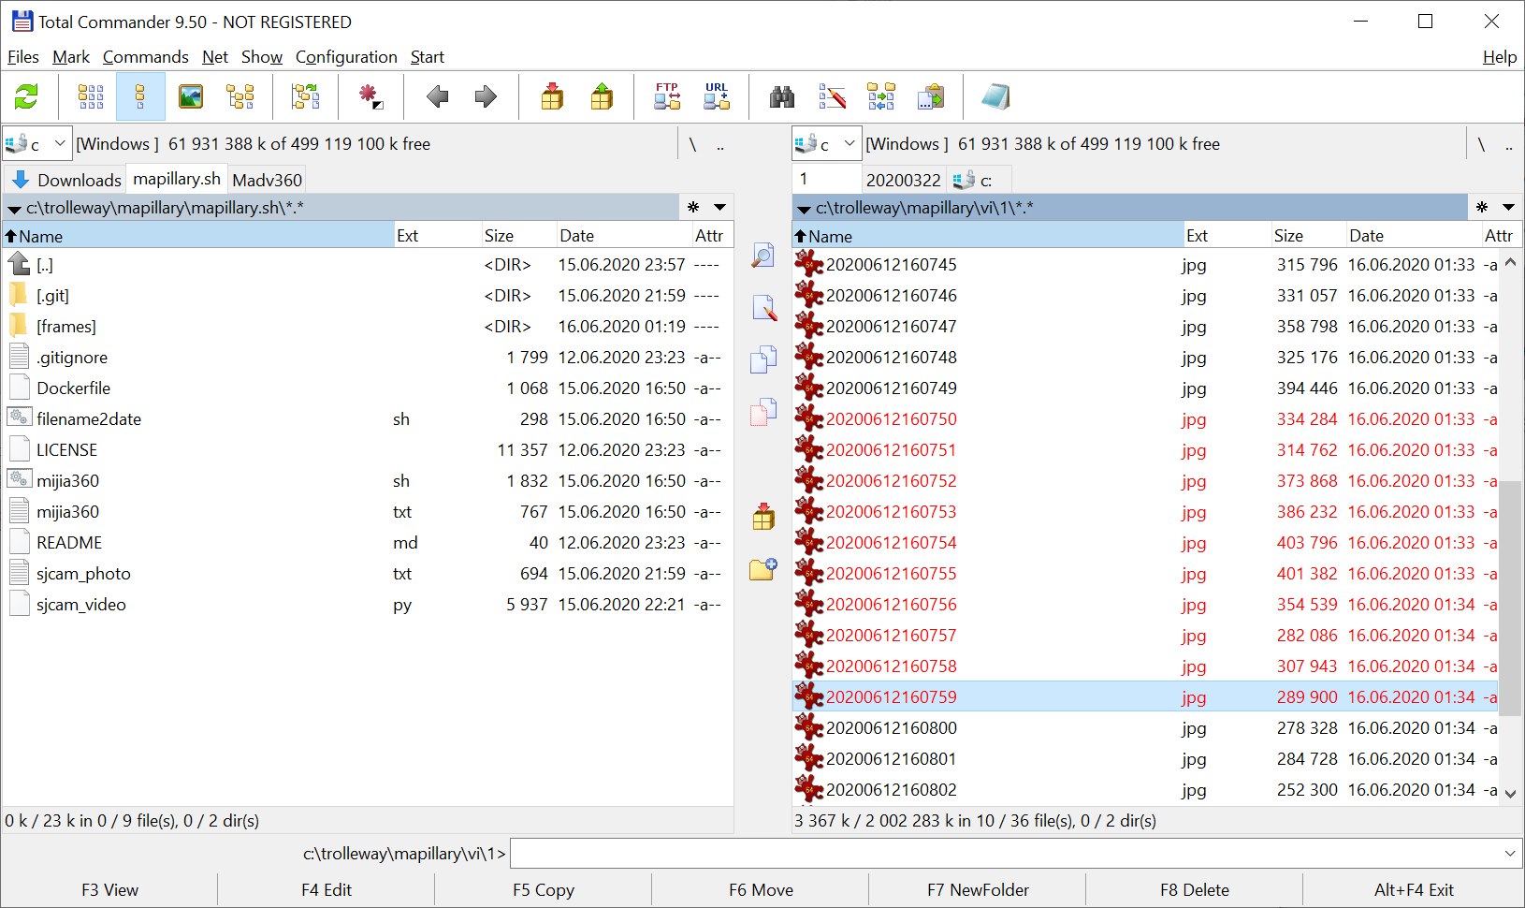1525x908 pixels.
Task: Invert selection using the red asterisk icon
Action: tap(370, 96)
